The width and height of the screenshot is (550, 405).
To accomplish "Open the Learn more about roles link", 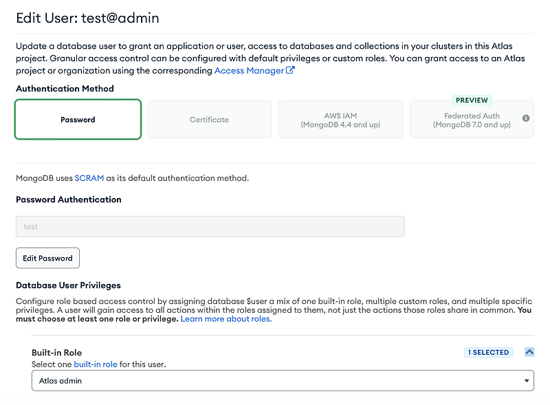I will [x=224, y=318].
